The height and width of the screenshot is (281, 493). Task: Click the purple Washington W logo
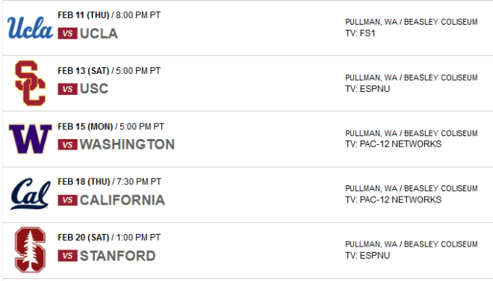tap(30, 139)
